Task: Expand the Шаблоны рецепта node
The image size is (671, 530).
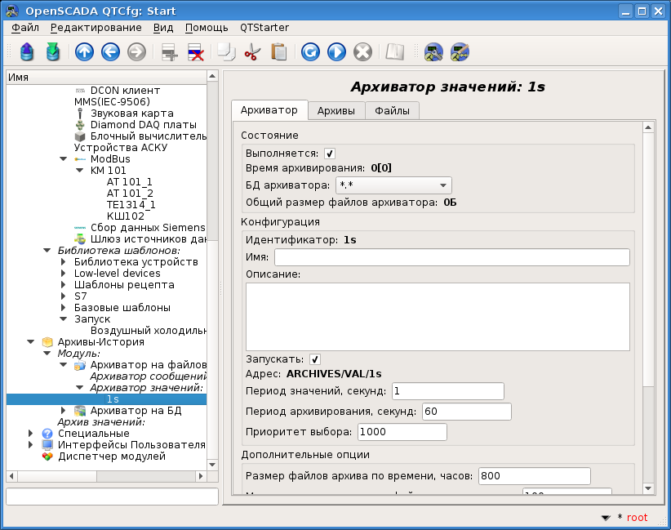Action: pos(64,285)
